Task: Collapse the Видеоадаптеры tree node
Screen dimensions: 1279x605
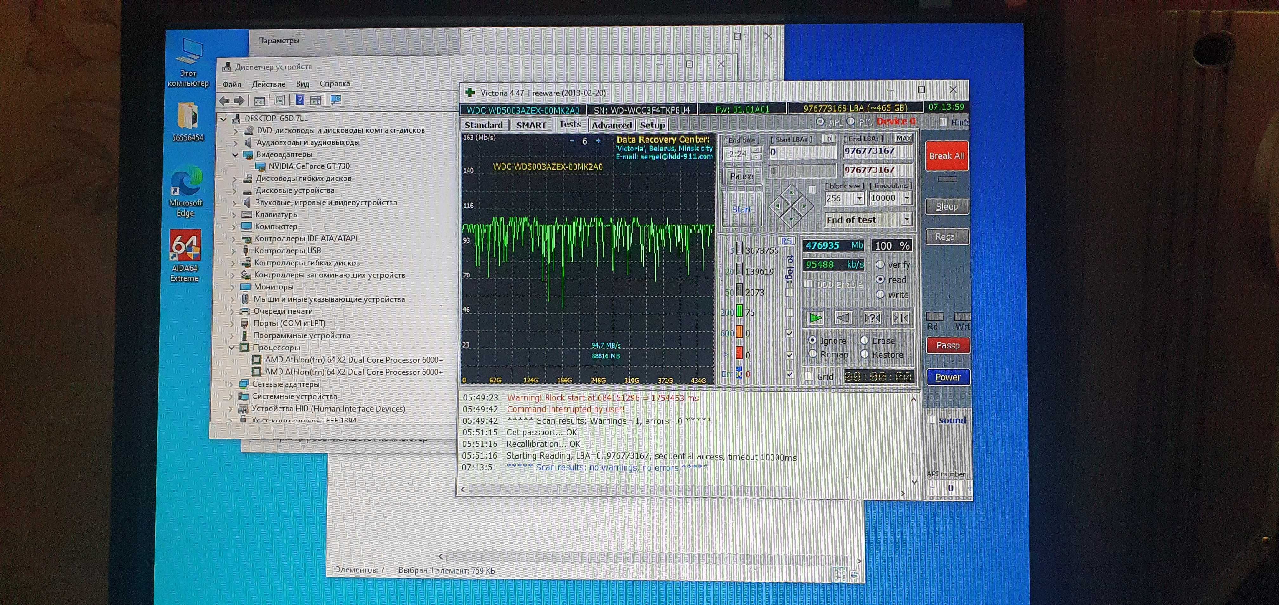Action: pos(235,154)
